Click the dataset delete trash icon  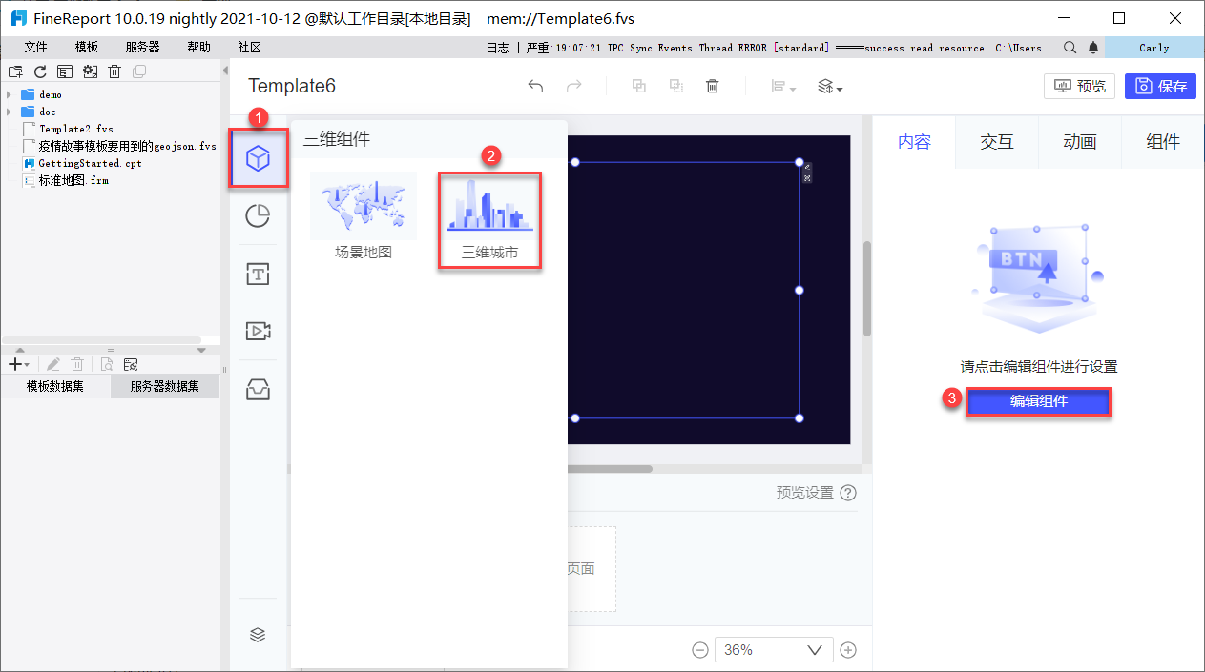point(77,364)
